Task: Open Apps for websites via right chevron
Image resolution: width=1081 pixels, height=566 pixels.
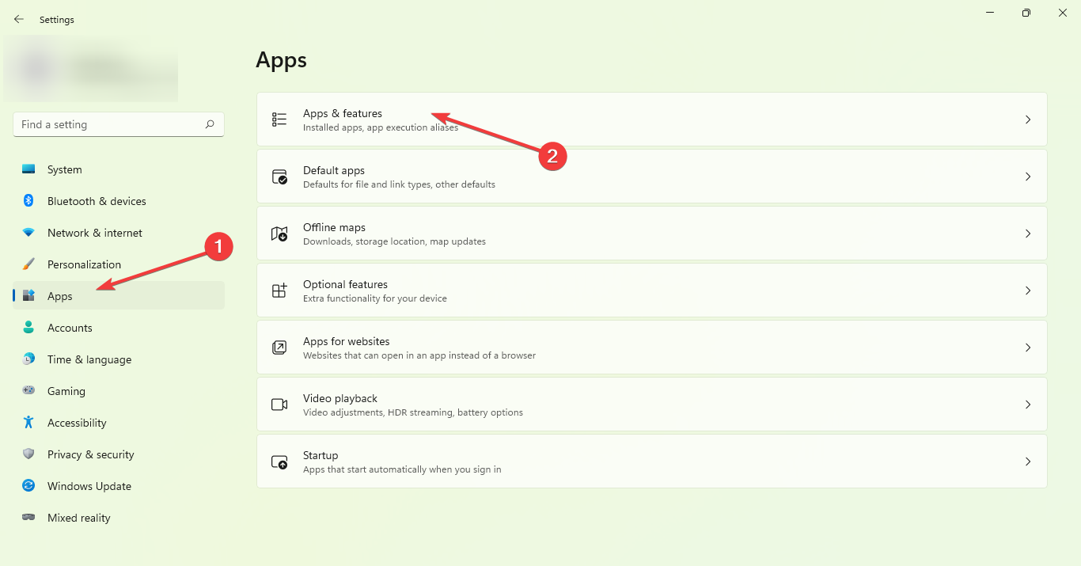Action: click(1028, 348)
